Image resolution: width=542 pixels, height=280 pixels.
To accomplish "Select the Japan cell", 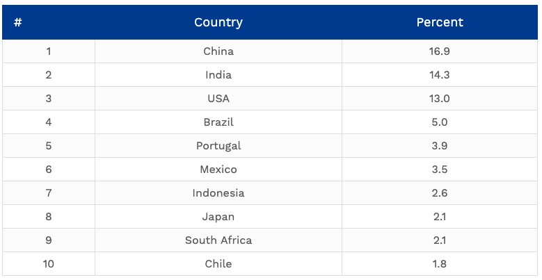I will [x=218, y=217].
